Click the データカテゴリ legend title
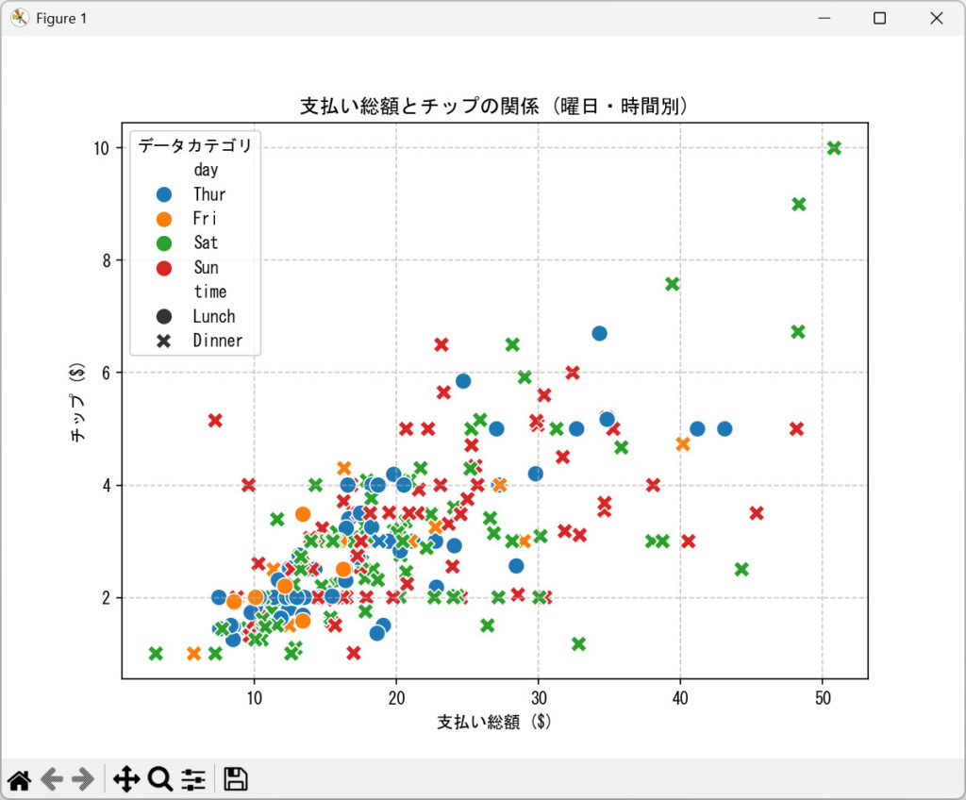 point(195,145)
